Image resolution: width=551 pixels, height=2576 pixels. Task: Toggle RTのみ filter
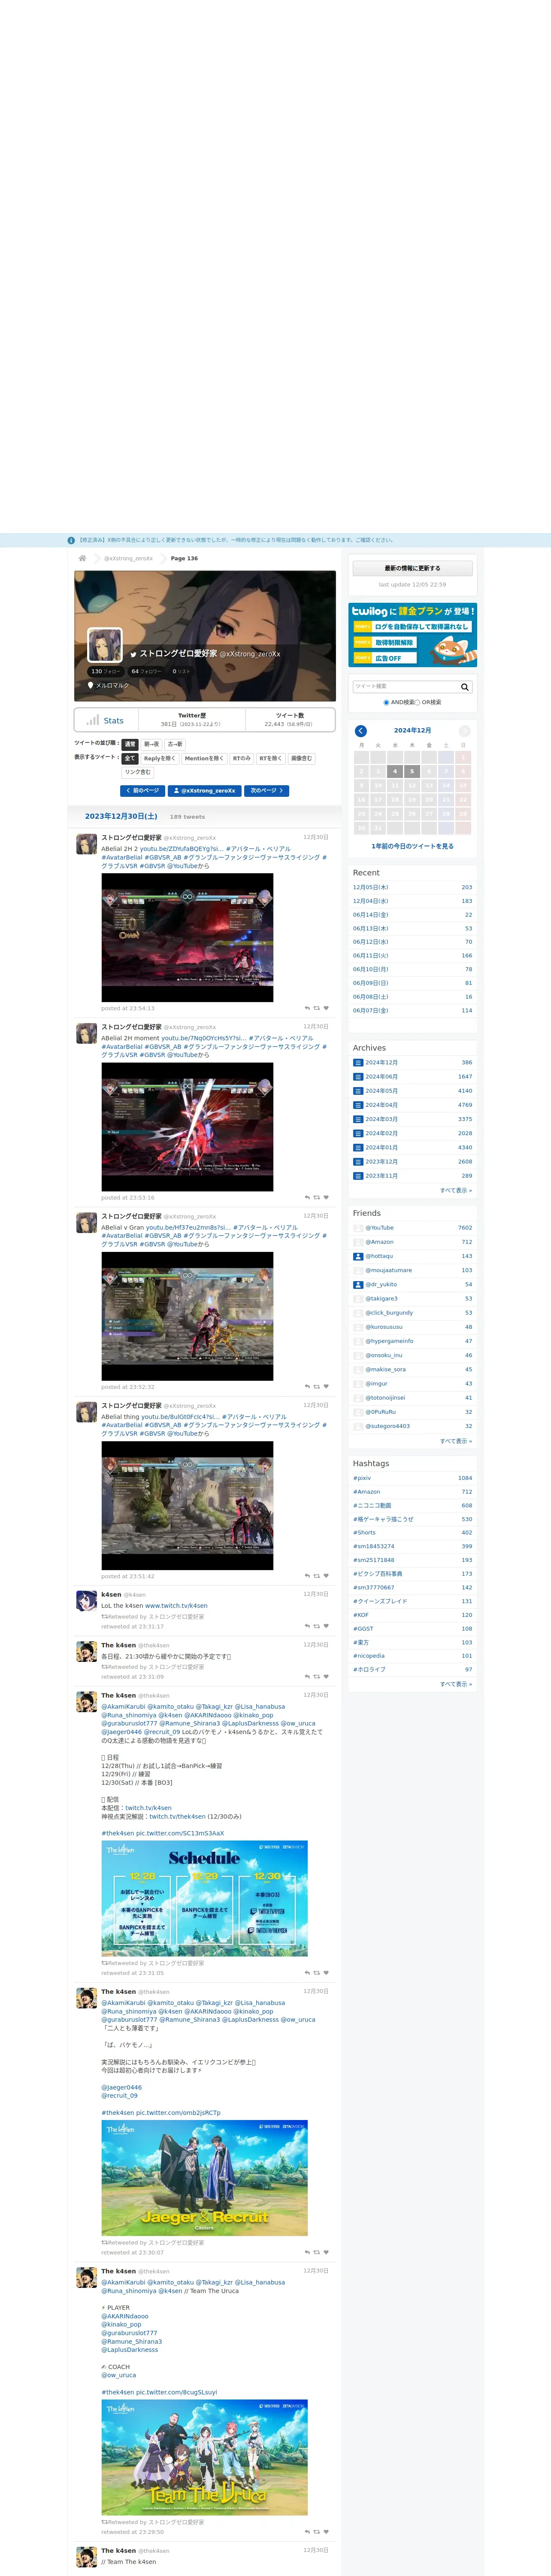click(241, 758)
